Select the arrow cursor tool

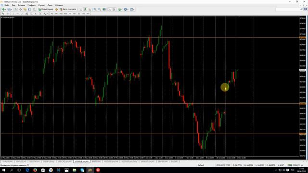pyautogui.click(x=3, y=13)
